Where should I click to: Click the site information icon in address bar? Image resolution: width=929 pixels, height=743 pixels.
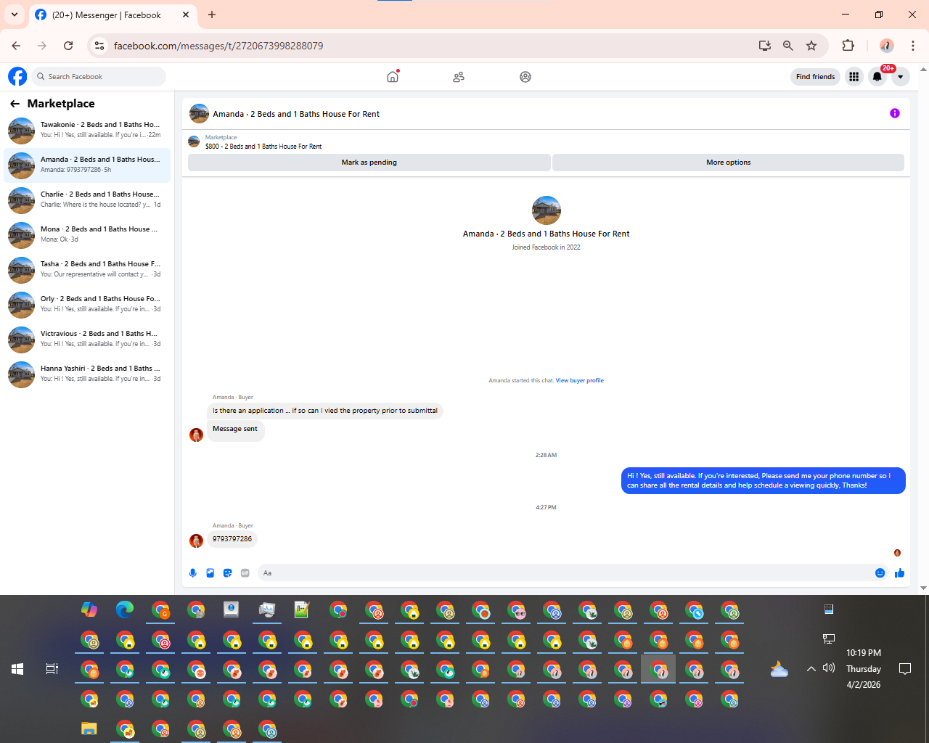(99, 46)
